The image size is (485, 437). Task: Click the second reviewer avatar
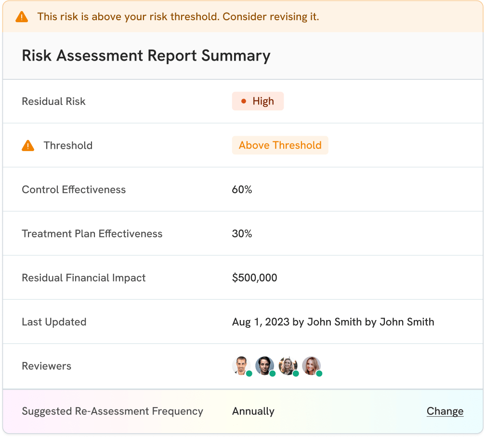[x=265, y=366]
